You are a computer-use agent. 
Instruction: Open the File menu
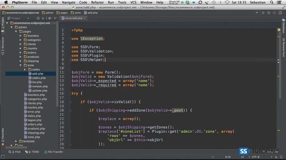coord(34,2)
